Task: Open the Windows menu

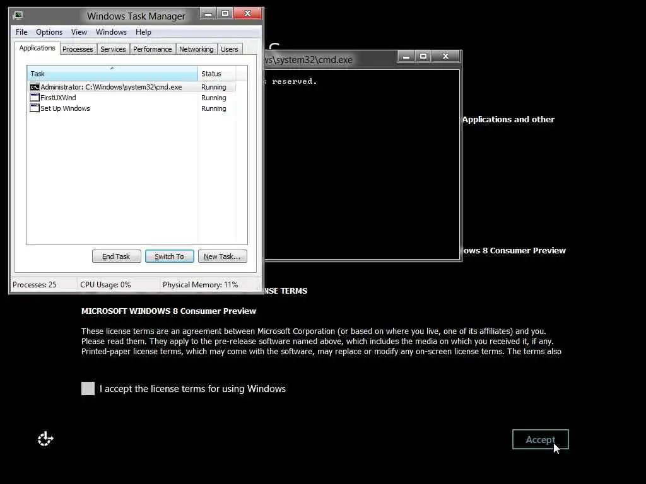Action: (x=111, y=32)
